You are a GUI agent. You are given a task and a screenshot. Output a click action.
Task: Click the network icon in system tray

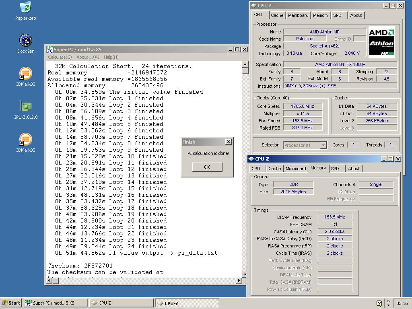click(389, 303)
